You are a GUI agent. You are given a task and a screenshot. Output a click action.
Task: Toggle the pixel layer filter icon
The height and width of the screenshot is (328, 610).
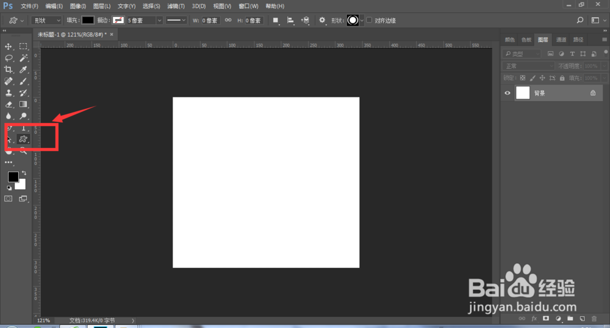point(550,54)
